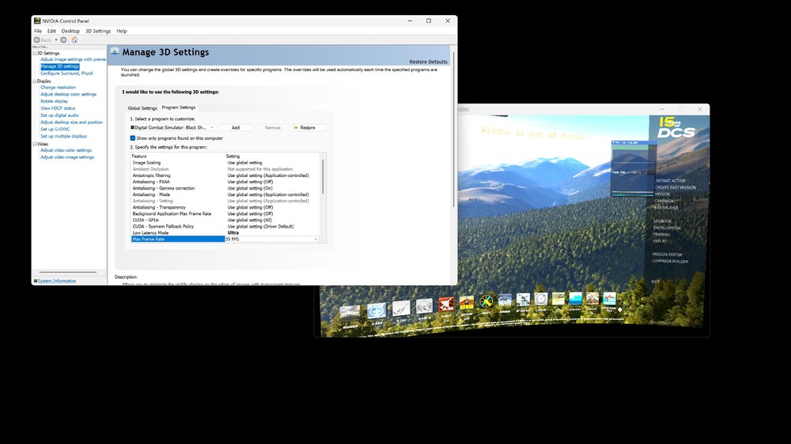This screenshot has width=791, height=444.
Task: Select the Image Scaling row
Action: (x=225, y=163)
